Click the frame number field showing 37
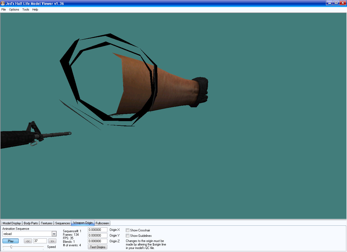The image size is (347, 252). point(40,241)
